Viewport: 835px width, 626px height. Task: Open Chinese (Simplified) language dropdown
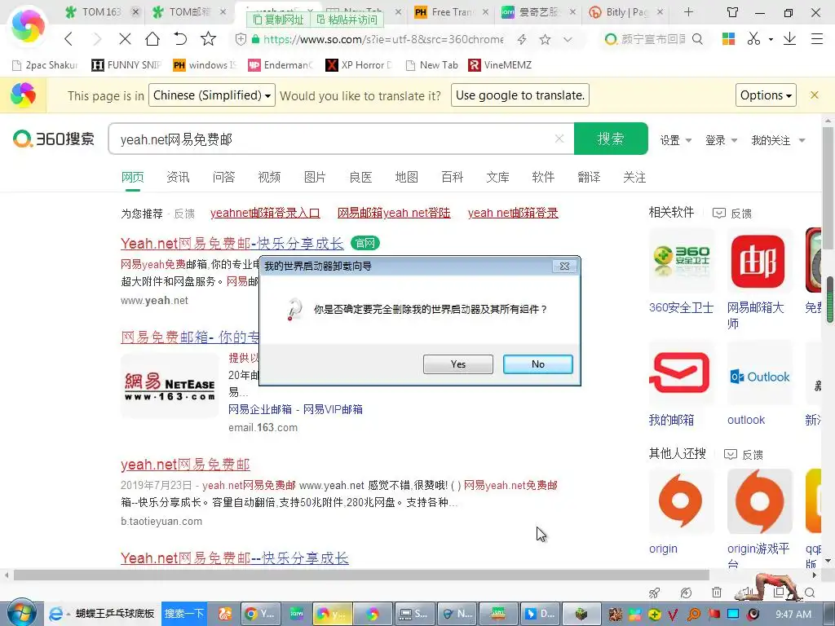click(x=212, y=95)
